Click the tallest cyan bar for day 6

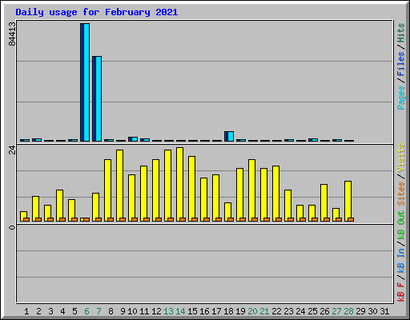[x=86, y=82]
